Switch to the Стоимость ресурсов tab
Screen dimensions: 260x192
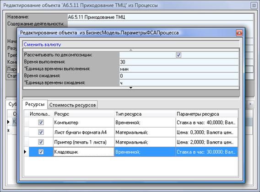[x=73, y=105]
